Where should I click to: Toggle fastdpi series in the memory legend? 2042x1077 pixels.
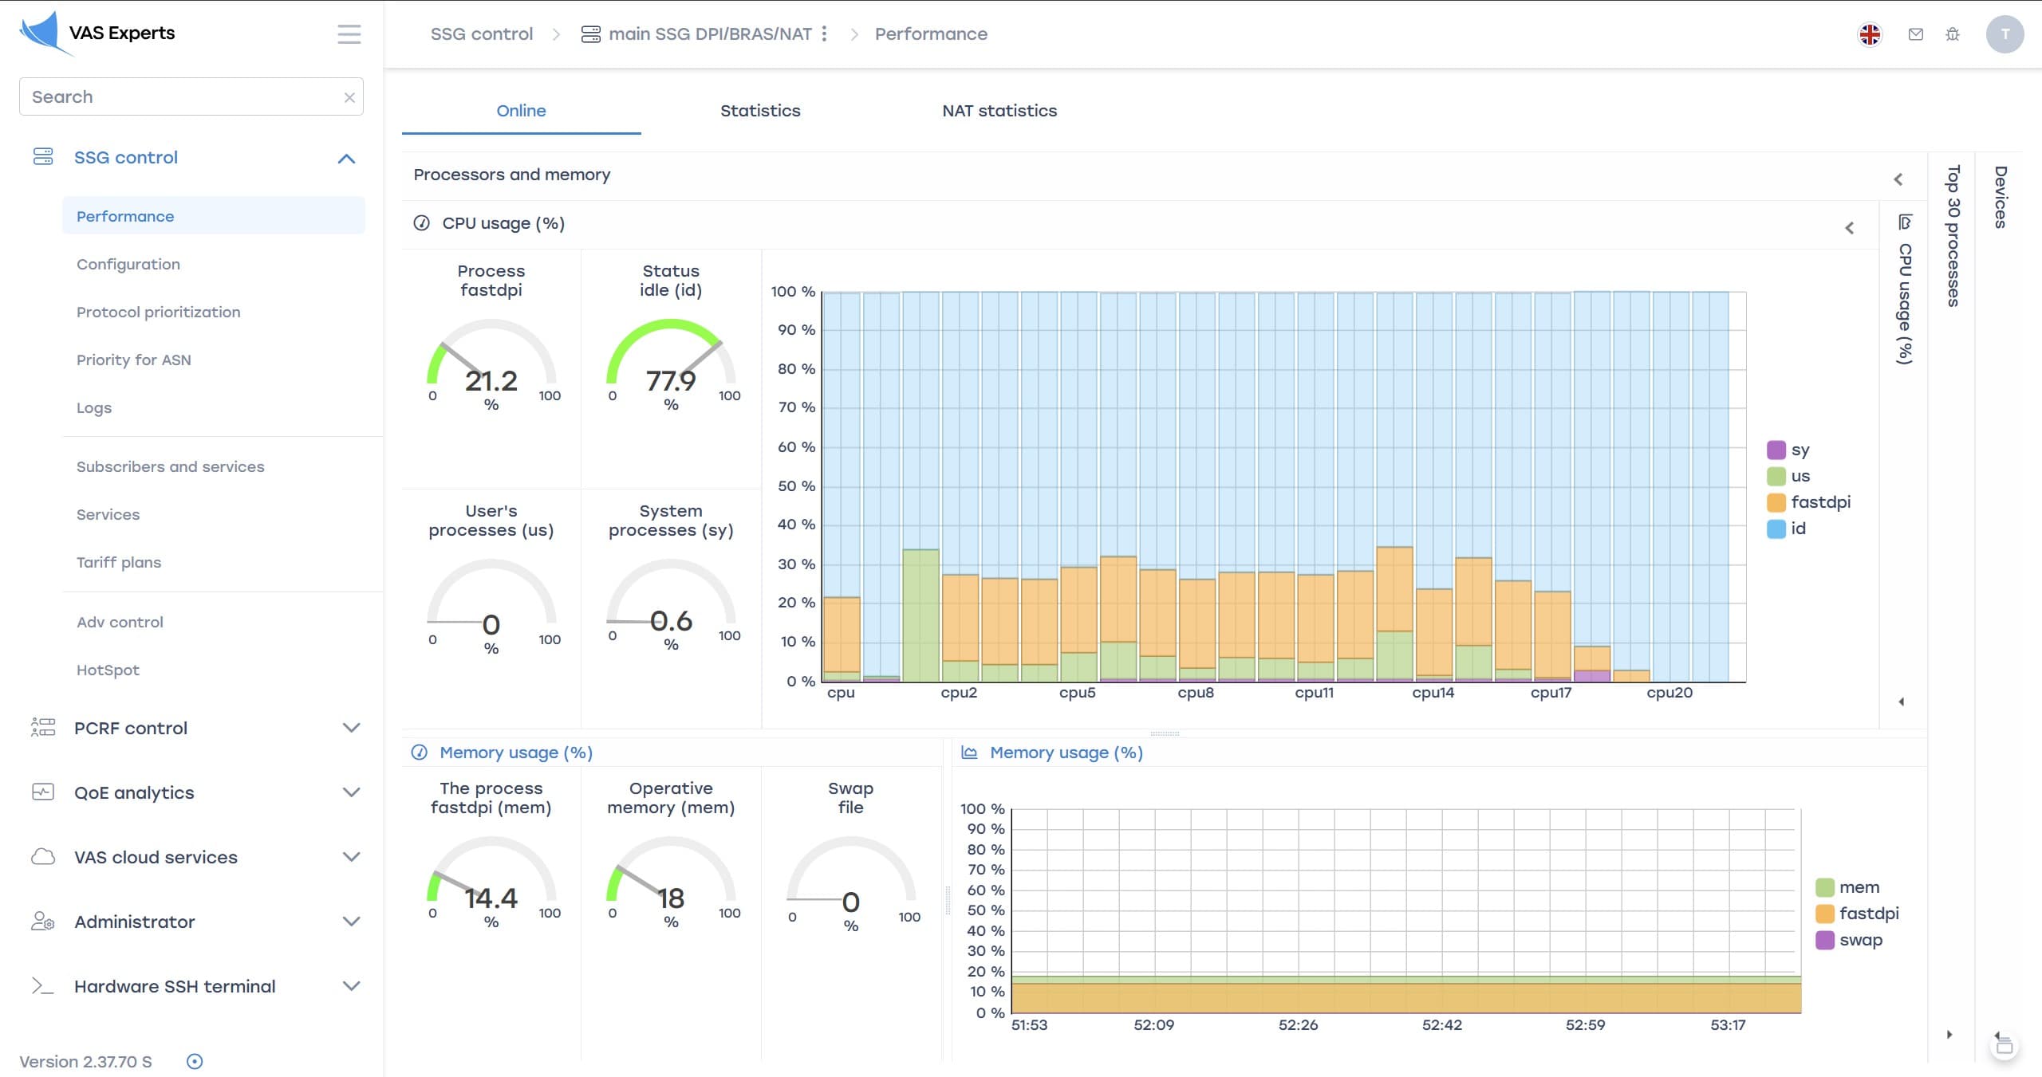[x=1857, y=914]
